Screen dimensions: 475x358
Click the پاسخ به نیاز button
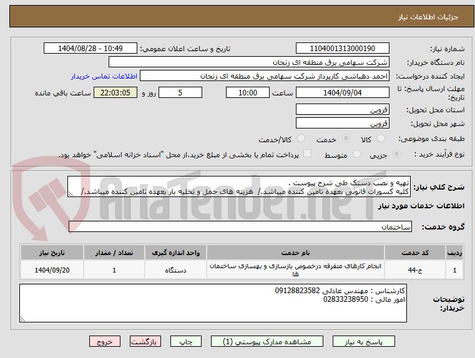tap(363, 341)
